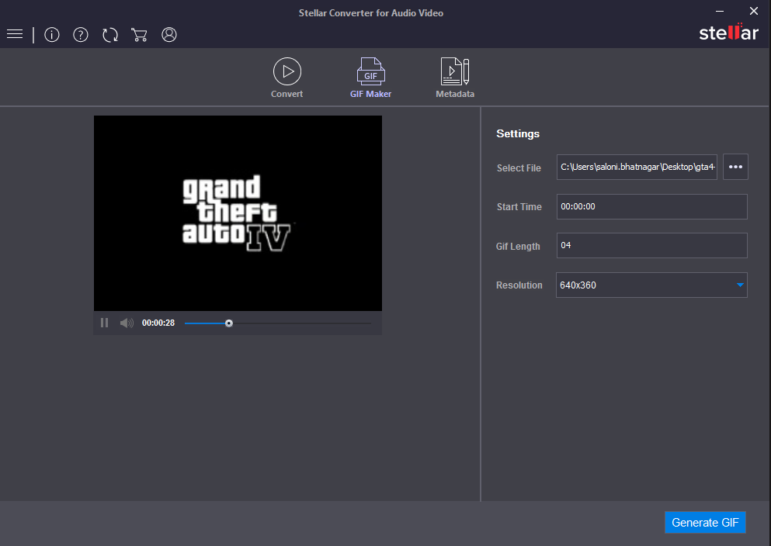
Task: Open the help question mark icon
Action: coord(81,34)
